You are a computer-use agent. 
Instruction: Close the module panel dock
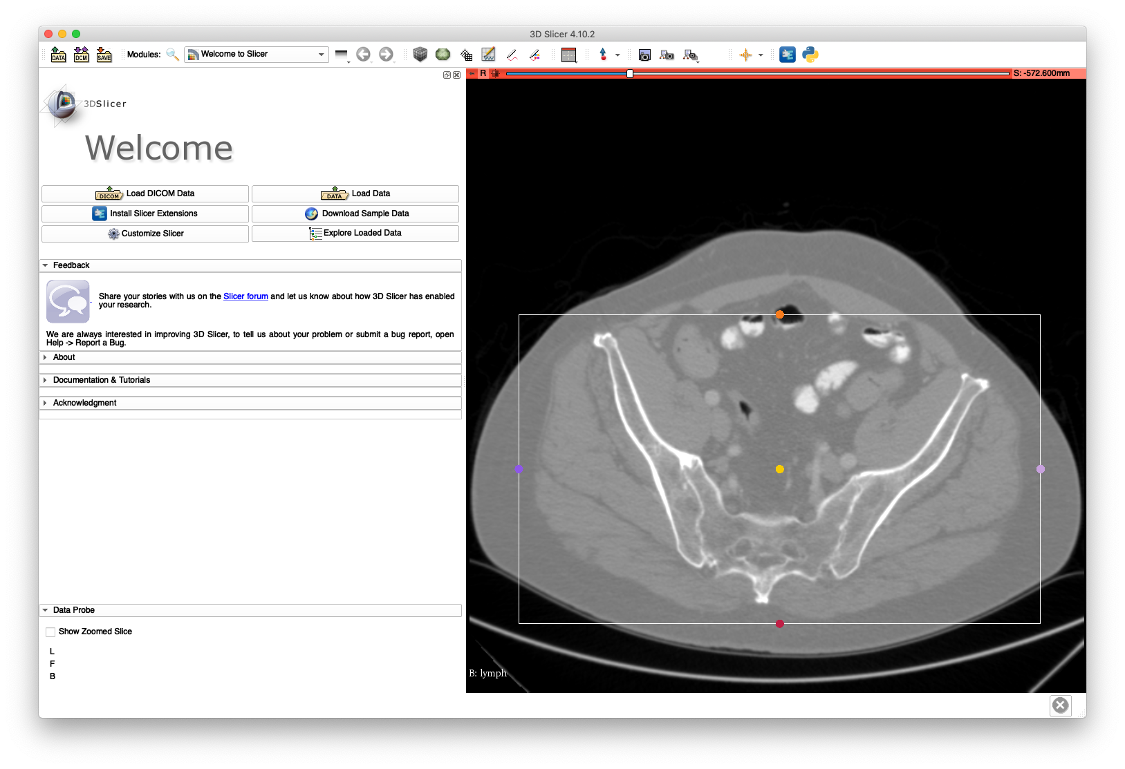coord(456,75)
